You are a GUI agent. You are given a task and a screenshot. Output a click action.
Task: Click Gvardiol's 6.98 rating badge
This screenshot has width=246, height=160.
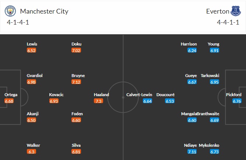pos(32,82)
